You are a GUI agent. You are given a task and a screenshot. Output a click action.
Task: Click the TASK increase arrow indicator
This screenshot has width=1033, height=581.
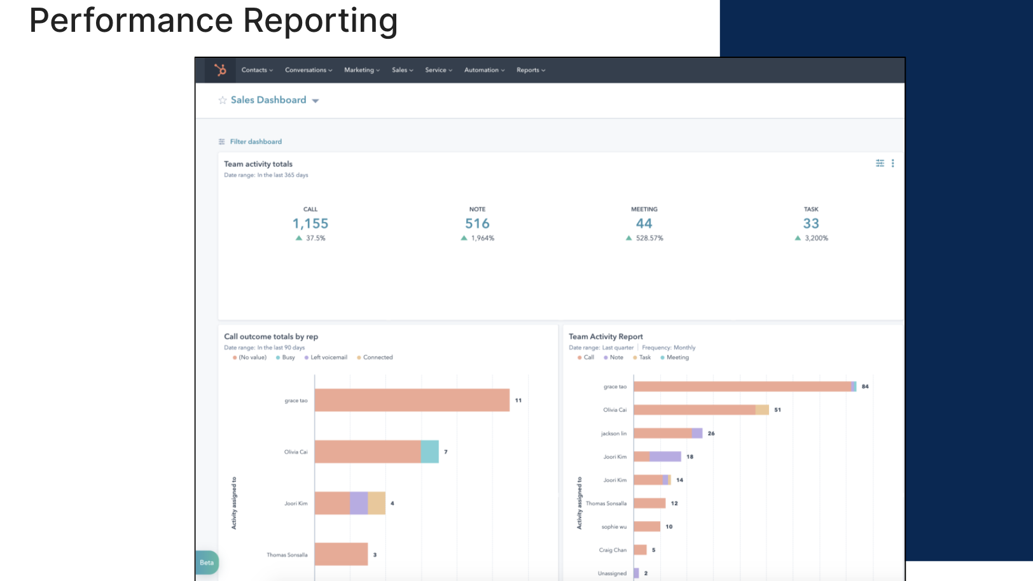pos(797,237)
